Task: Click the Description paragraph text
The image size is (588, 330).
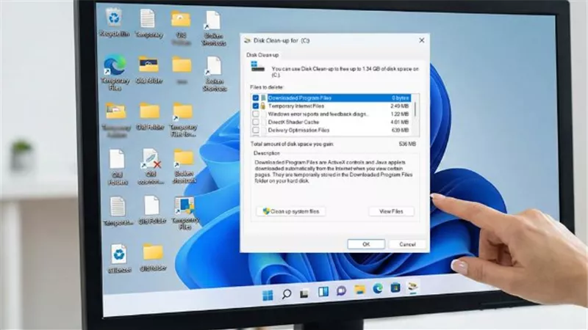Action: point(334,172)
